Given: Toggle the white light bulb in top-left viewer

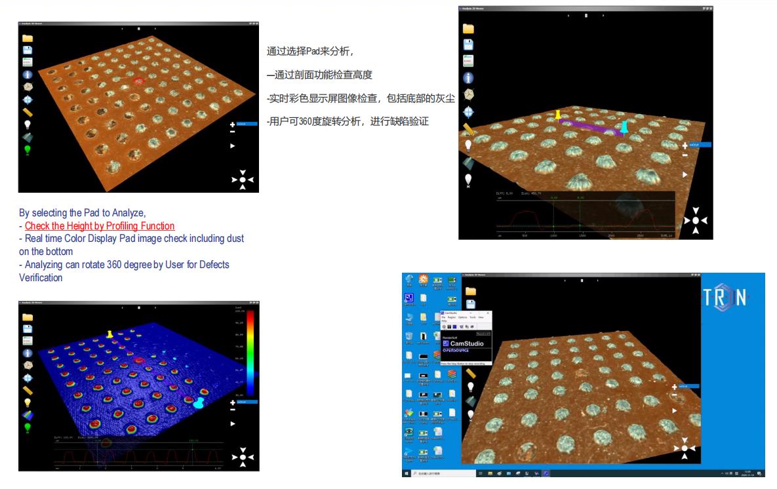Looking at the screenshot, I should click(28, 125).
